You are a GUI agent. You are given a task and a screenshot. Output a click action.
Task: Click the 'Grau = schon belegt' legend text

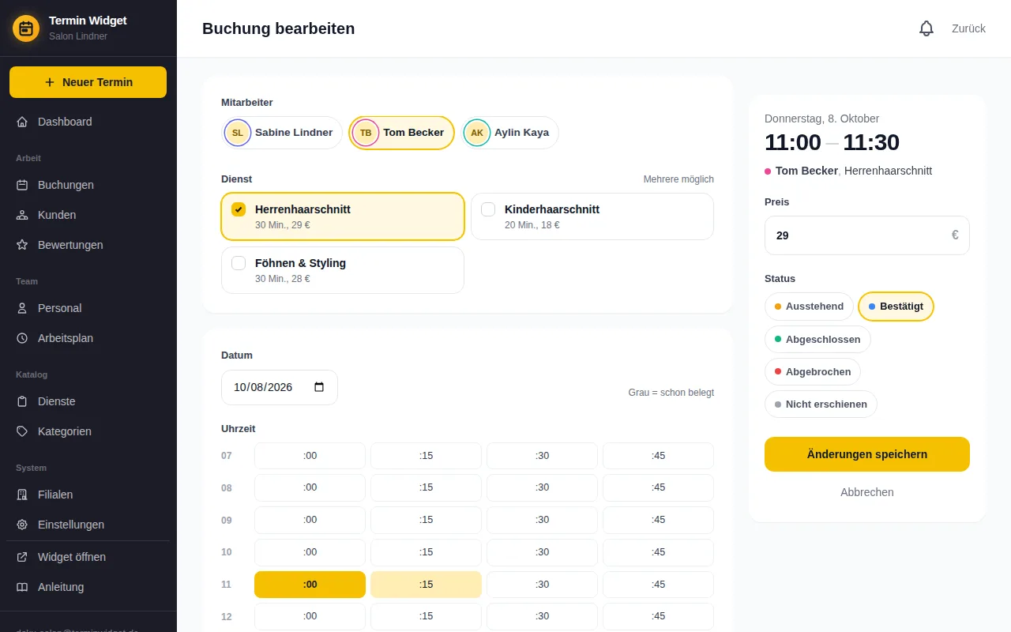(x=671, y=393)
